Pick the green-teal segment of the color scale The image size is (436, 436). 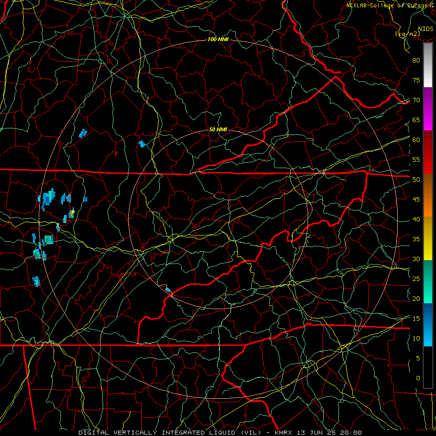coord(428,281)
